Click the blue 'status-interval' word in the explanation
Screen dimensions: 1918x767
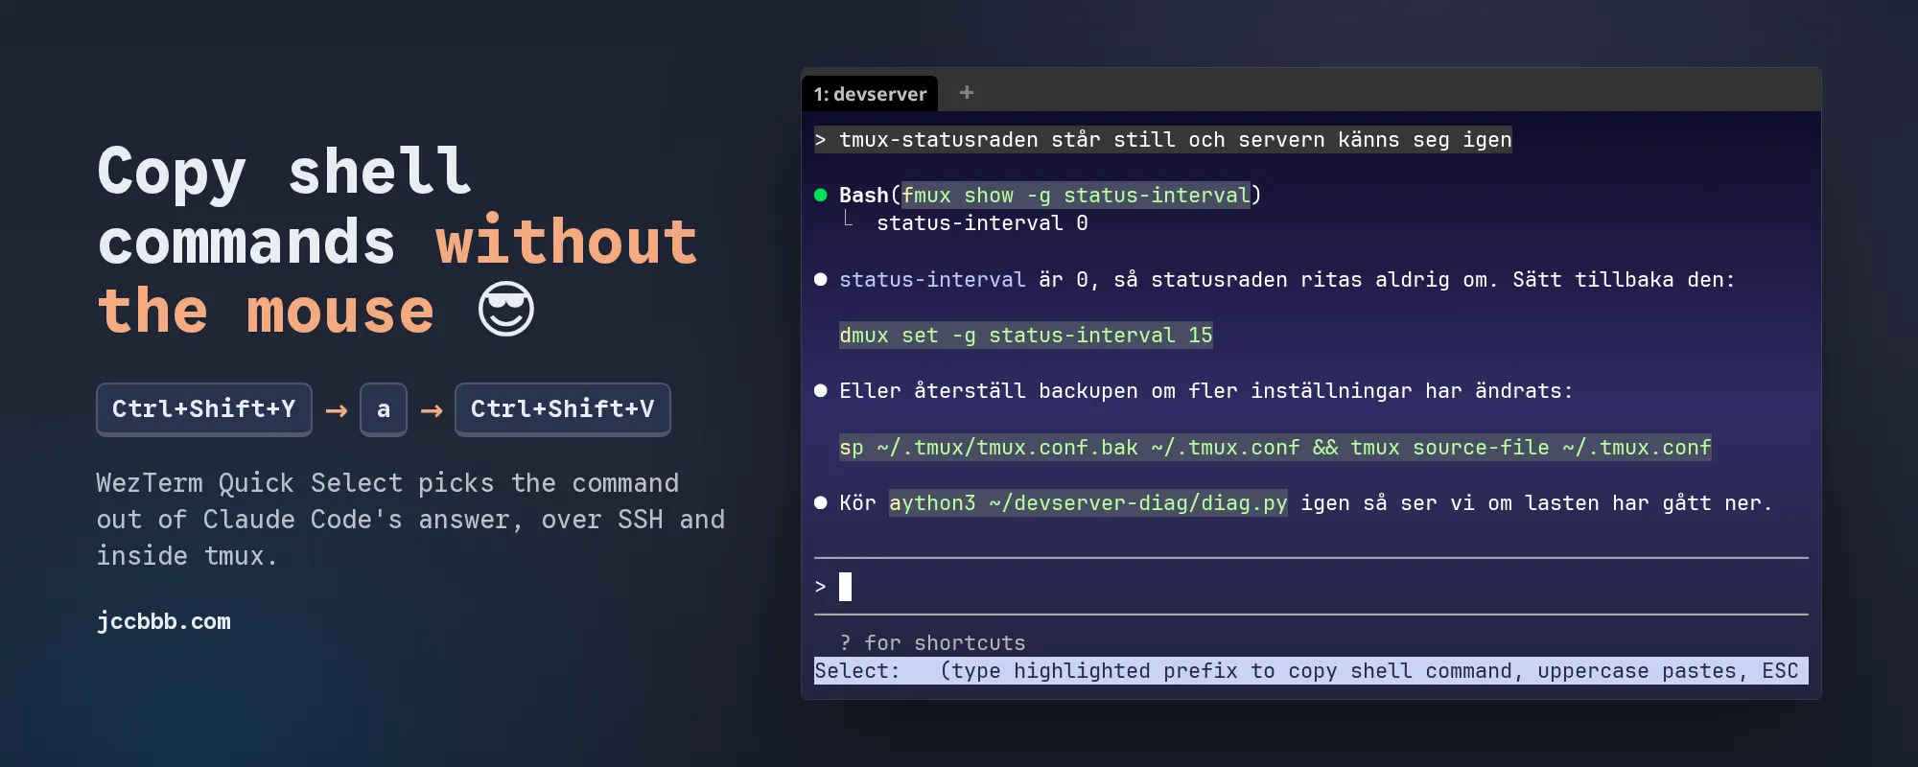932,280
